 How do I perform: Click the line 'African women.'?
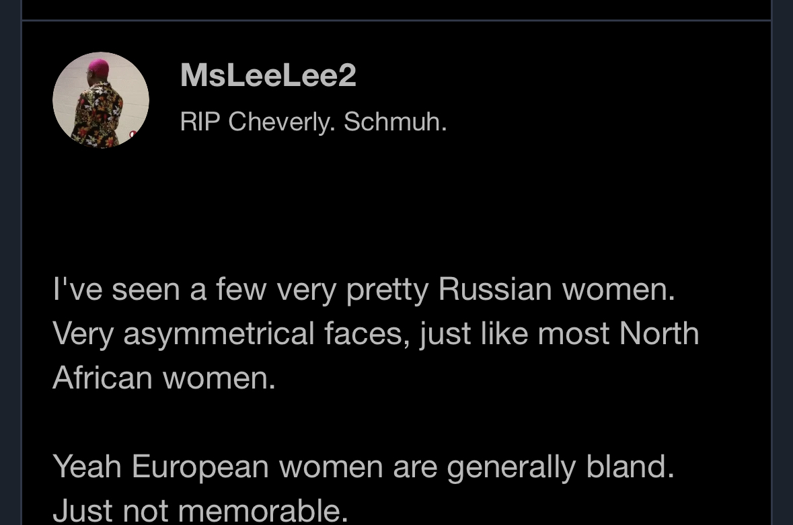[164, 378]
